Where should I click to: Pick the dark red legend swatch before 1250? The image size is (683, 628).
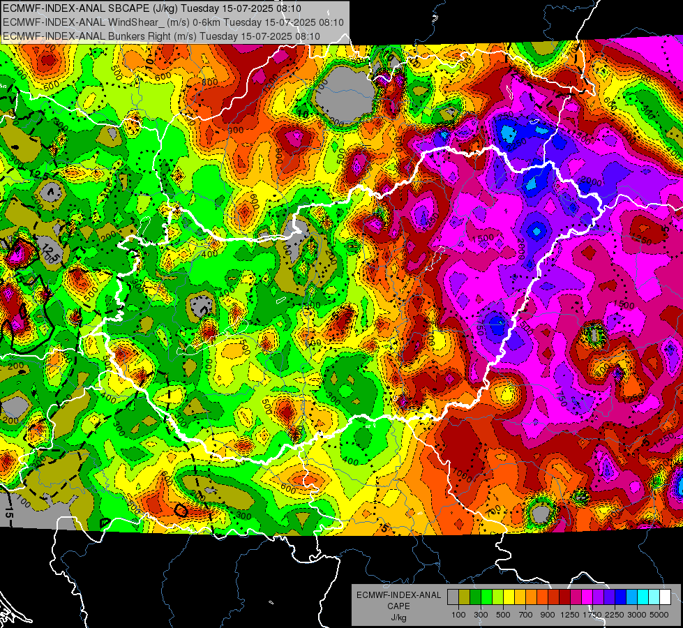(564, 597)
